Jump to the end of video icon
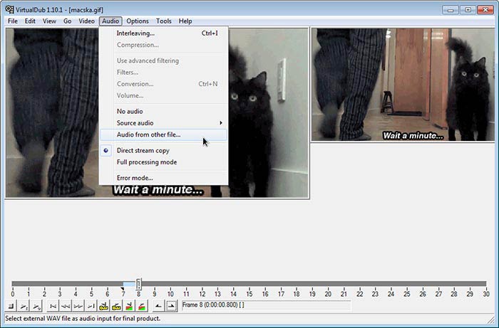The height and width of the screenshot is (328, 499). (x=90, y=306)
